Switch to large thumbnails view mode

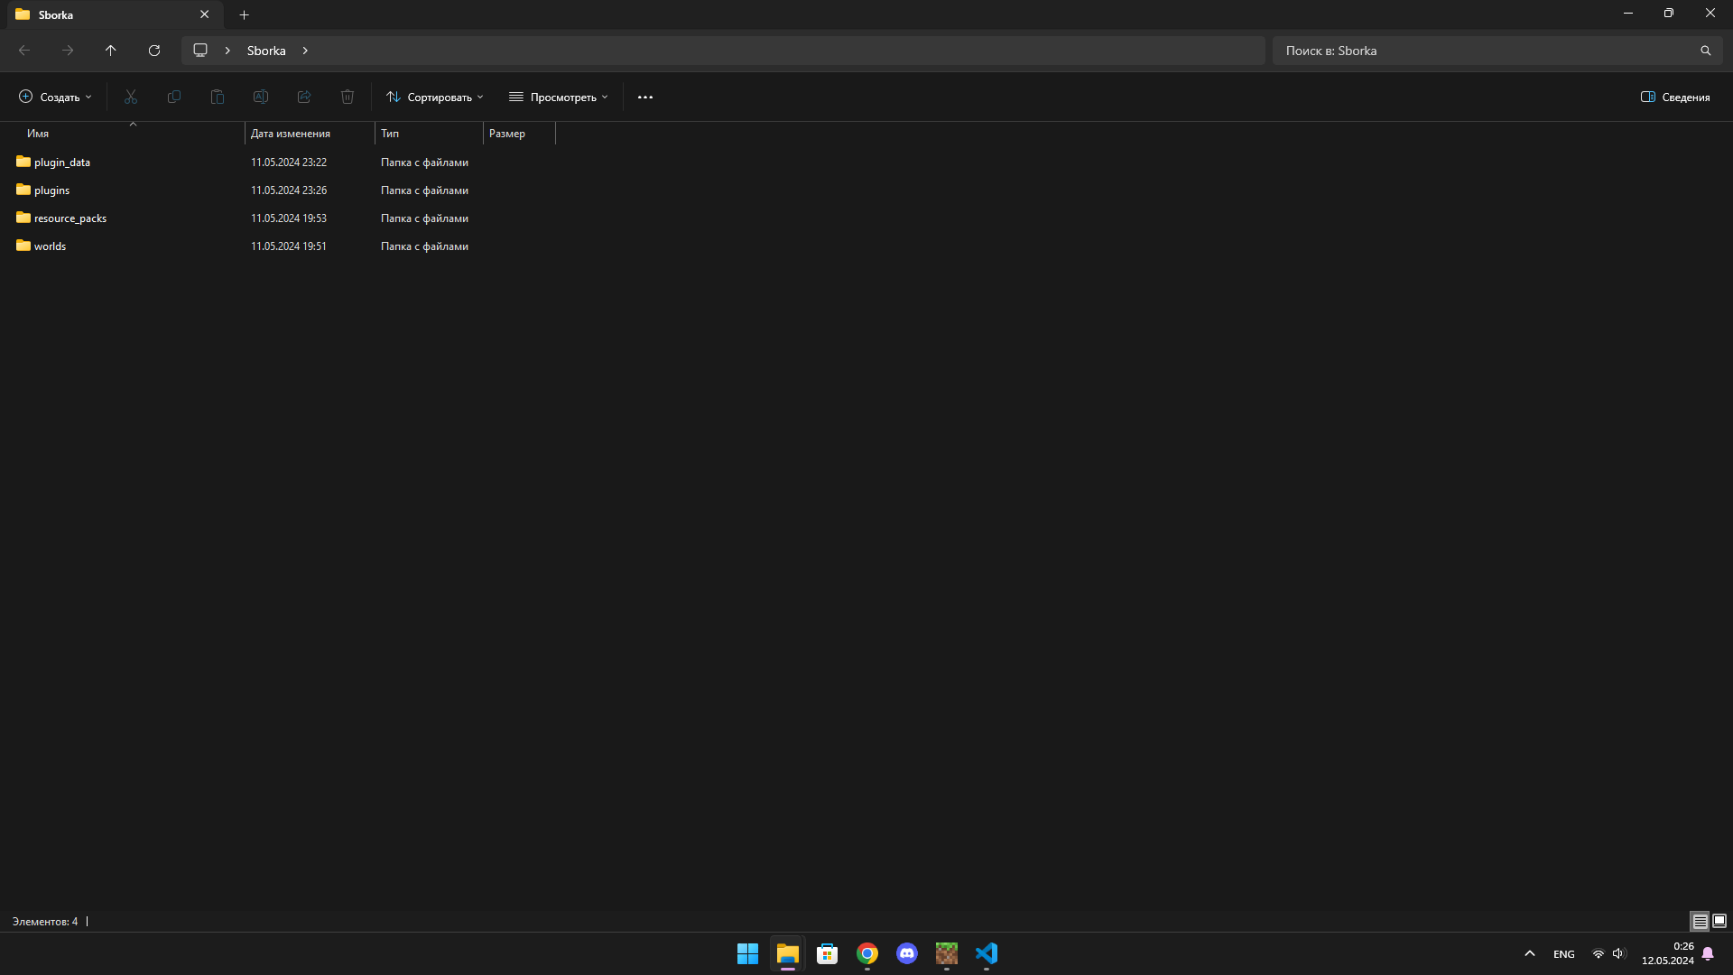1719,921
